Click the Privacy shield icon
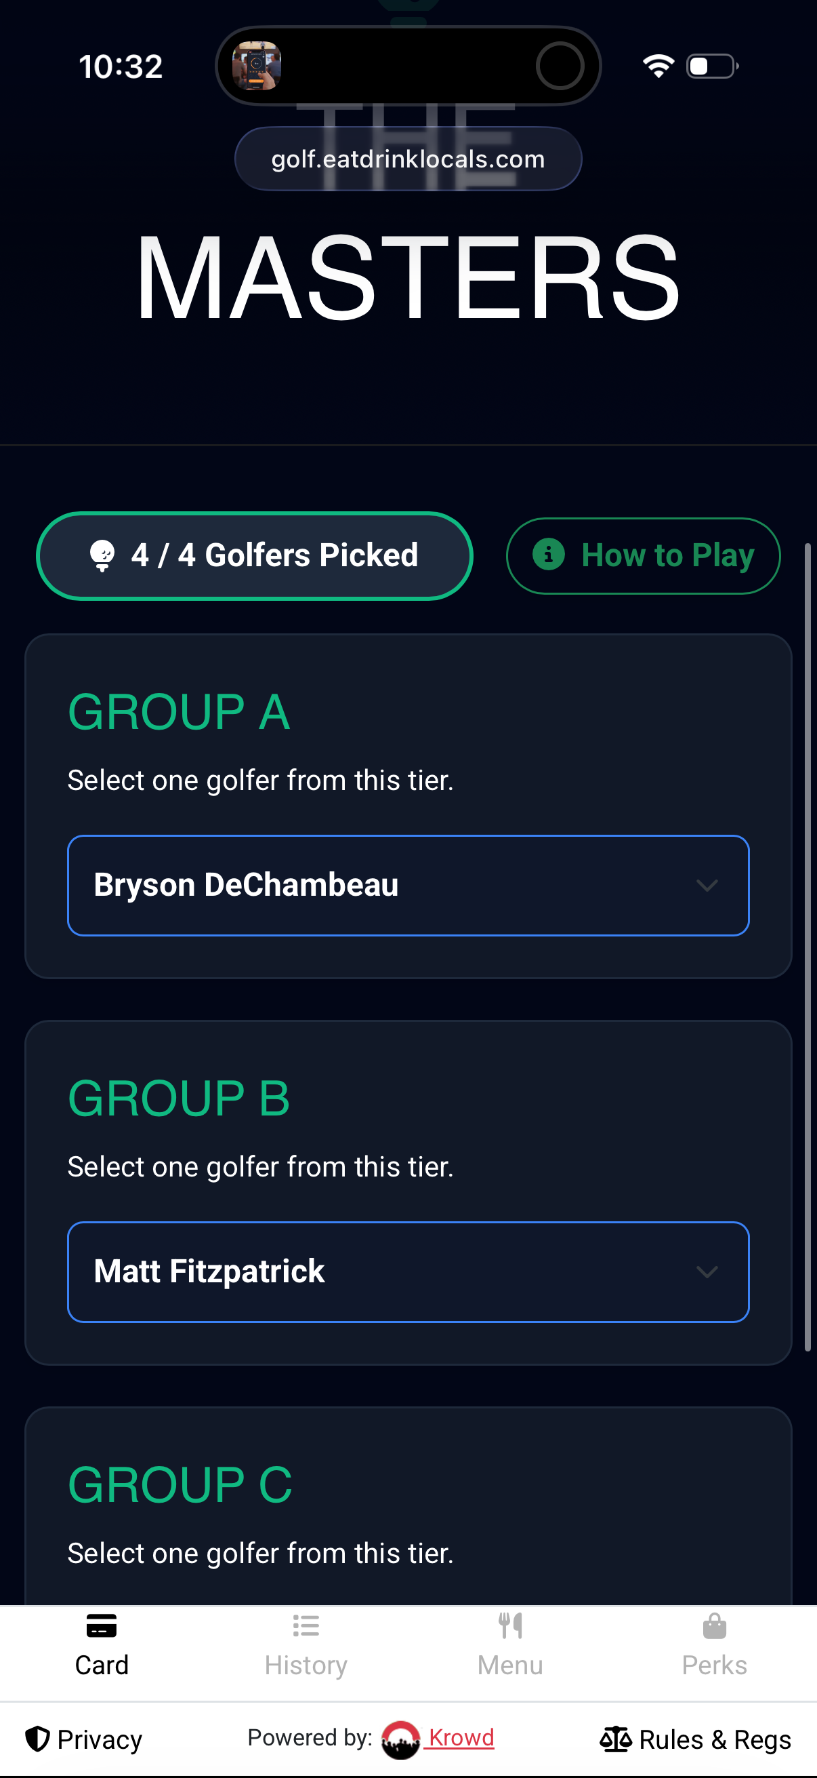The height and width of the screenshot is (1778, 817). (x=37, y=1739)
